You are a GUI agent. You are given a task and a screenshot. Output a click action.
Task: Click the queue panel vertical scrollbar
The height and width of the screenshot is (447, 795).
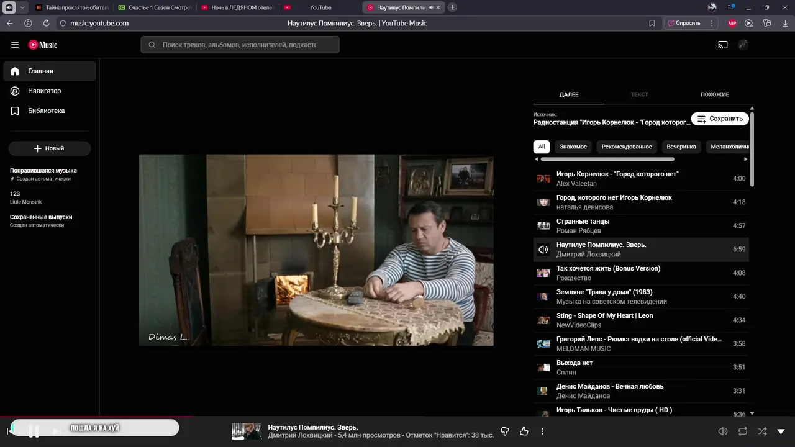tap(752, 149)
